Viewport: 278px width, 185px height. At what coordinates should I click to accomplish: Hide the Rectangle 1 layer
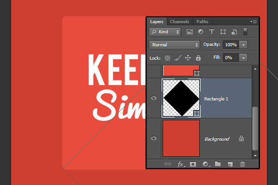pos(154,98)
